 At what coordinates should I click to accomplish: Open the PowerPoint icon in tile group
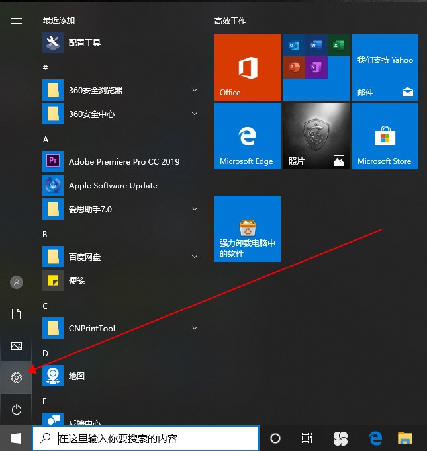tap(294, 67)
